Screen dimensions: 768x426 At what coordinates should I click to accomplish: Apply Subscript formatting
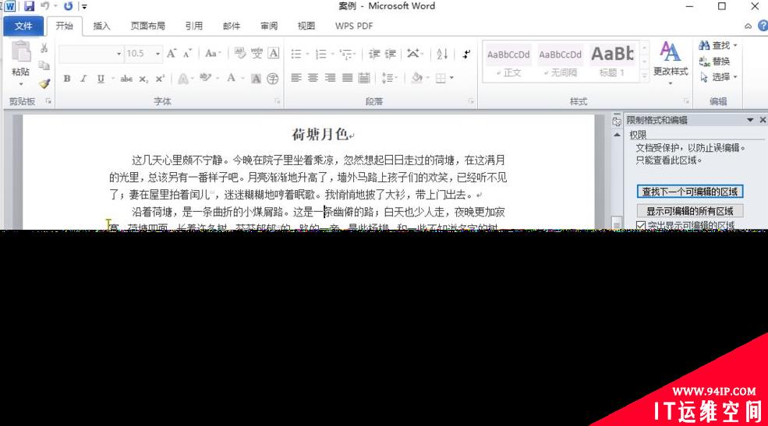[x=143, y=79]
